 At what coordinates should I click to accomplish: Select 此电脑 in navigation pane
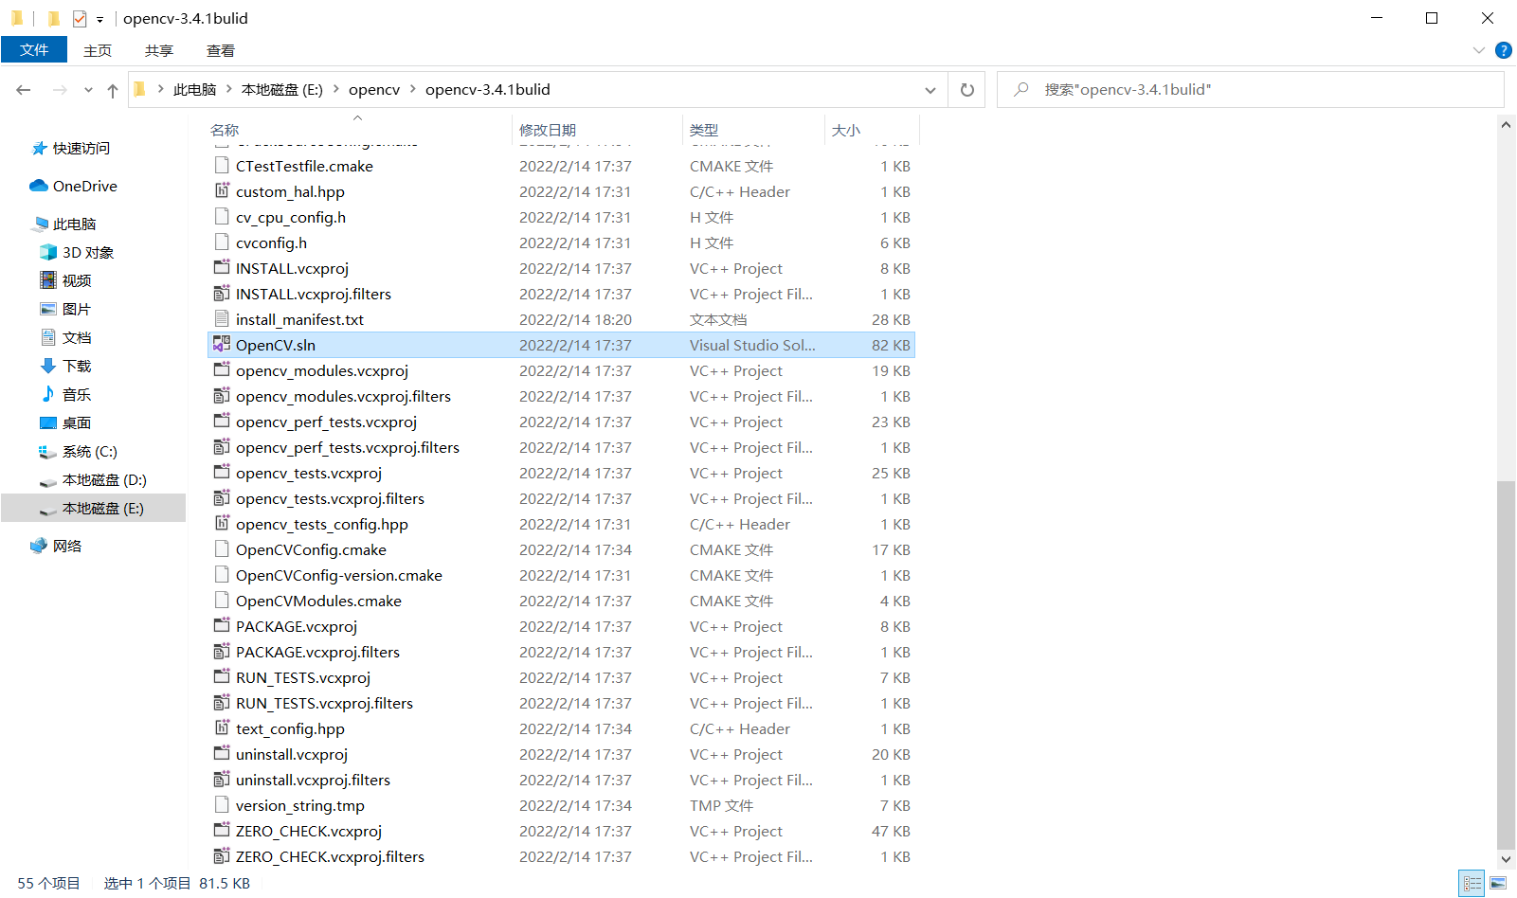[74, 224]
